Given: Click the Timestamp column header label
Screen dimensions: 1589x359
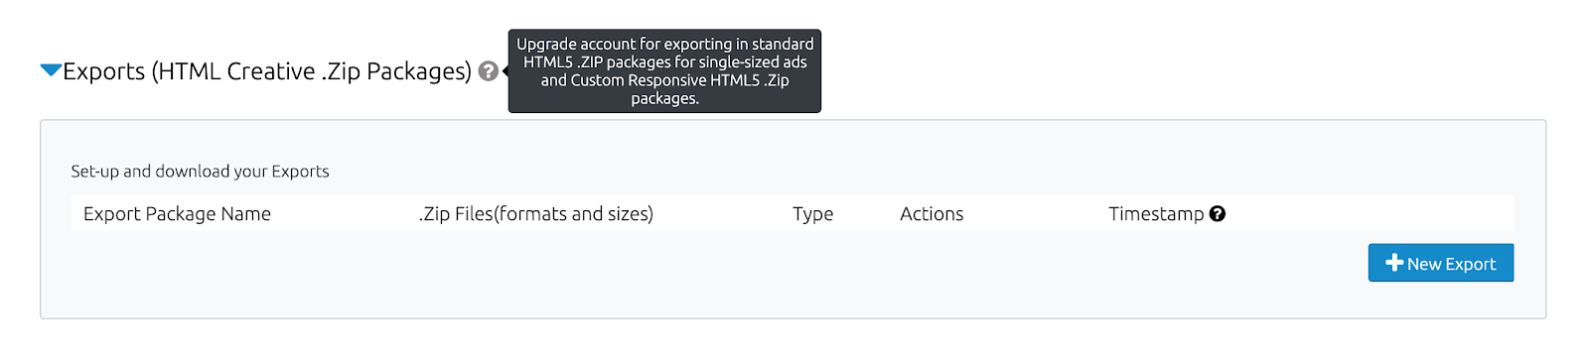Looking at the screenshot, I should pyautogui.click(x=1156, y=214).
